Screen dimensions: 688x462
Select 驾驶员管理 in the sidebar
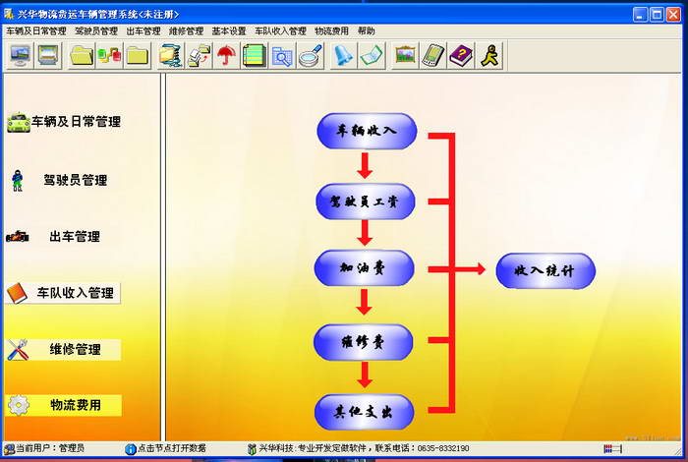75,180
